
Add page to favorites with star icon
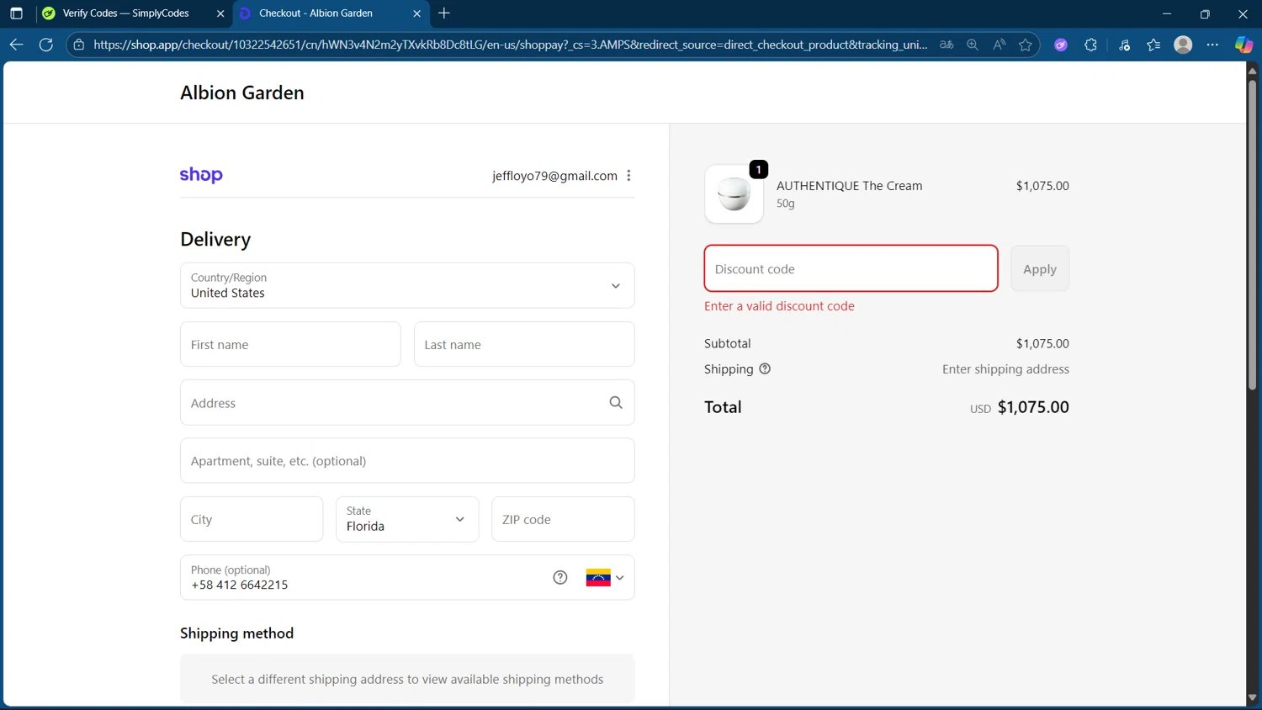[x=1025, y=45]
